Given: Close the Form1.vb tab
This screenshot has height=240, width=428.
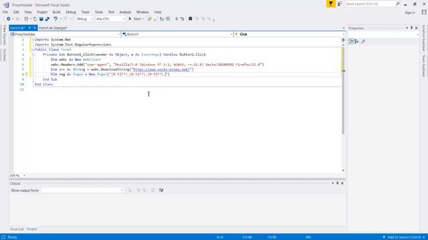Looking at the screenshot, I should [x=34, y=28].
